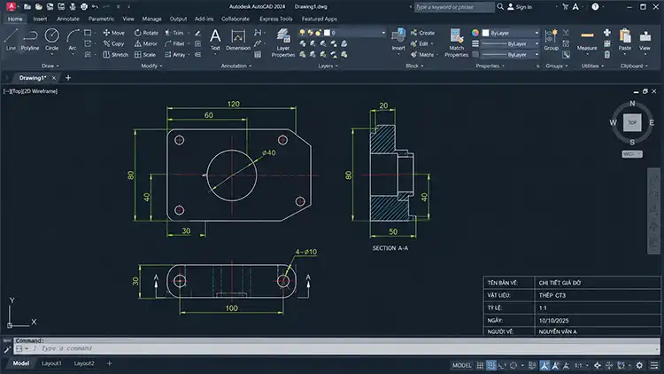664x374 pixels.
Task: Click the Copy tool in Modify panel
Action: (x=113, y=43)
